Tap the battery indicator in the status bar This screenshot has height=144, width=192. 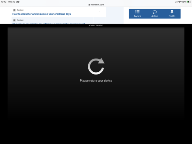pyautogui.click(x=188, y=2)
